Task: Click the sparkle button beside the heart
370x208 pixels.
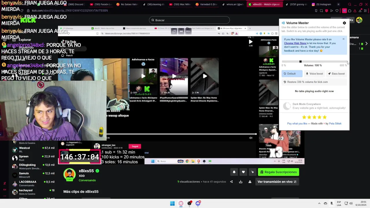Action: (253, 172)
